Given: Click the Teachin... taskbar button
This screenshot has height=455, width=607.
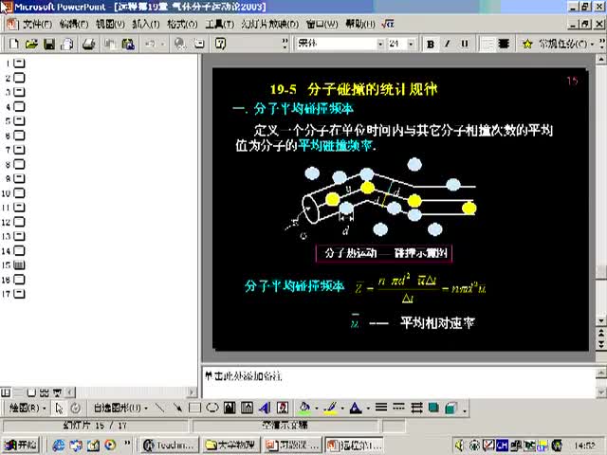Looking at the screenshot, I should click(x=169, y=446).
